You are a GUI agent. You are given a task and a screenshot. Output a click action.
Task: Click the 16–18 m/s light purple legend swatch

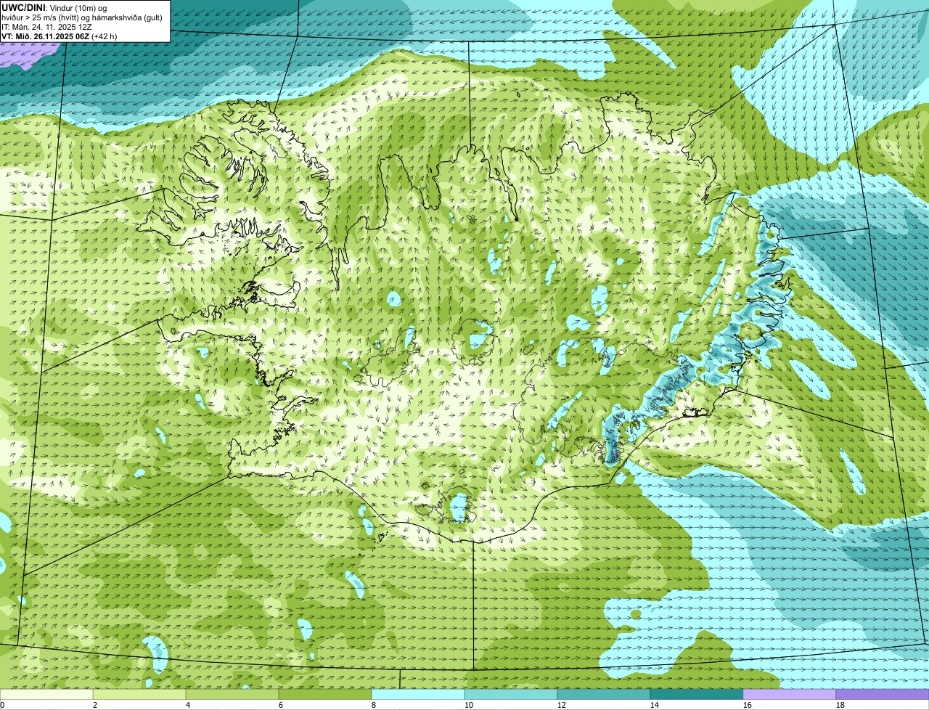click(x=790, y=694)
